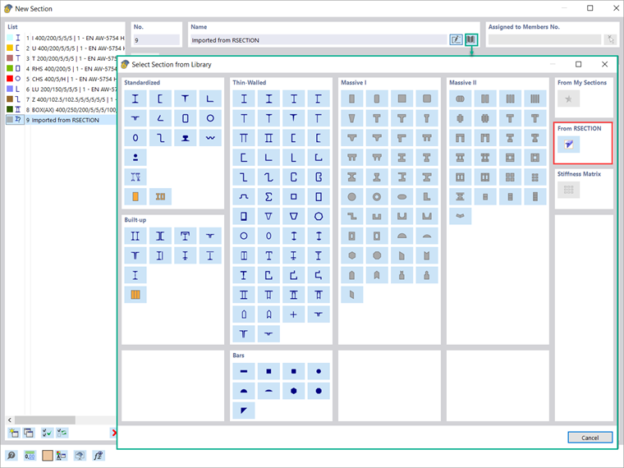
Task: Choose the Standardized channel section icon
Action: coord(160,99)
